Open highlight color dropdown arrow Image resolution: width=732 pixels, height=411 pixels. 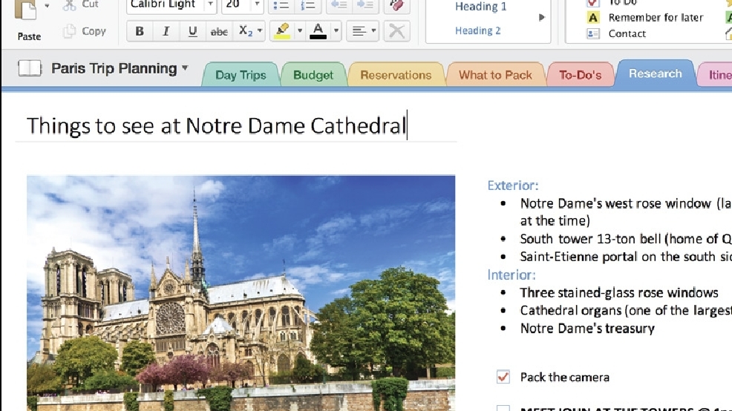tap(300, 31)
